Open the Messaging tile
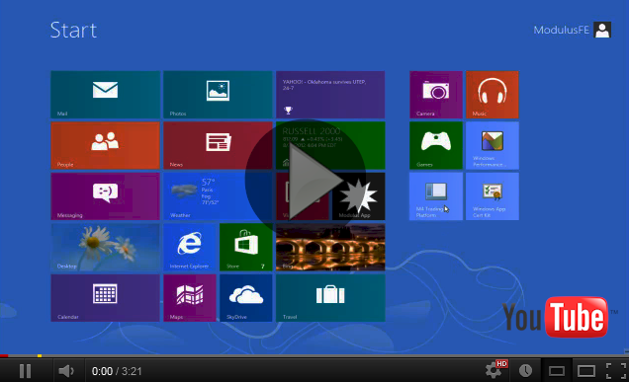This screenshot has width=629, height=382. [106, 196]
